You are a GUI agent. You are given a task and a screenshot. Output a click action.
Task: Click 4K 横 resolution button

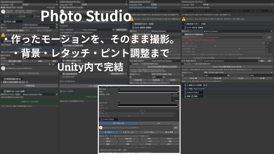(x=262, y=78)
